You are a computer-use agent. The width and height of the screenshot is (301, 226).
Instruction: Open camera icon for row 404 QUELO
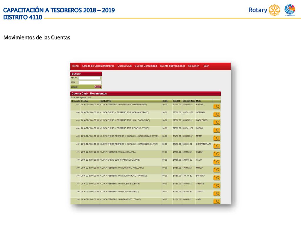pos(217,130)
